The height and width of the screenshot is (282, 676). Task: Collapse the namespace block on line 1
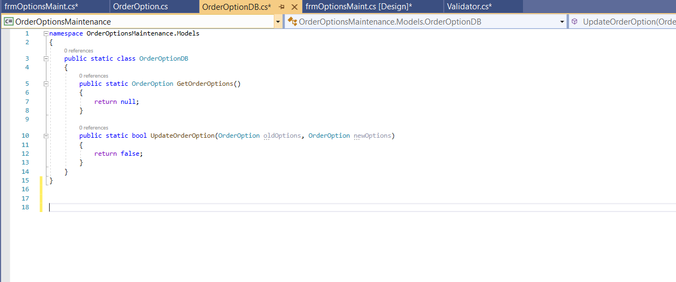coord(46,33)
